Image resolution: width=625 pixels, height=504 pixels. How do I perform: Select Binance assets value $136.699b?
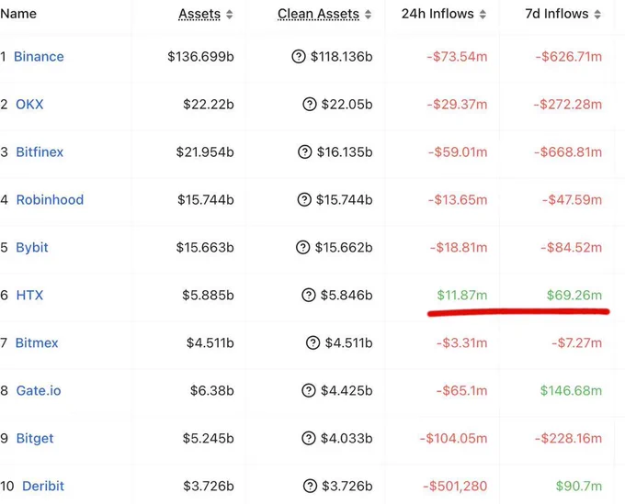[x=200, y=57]
